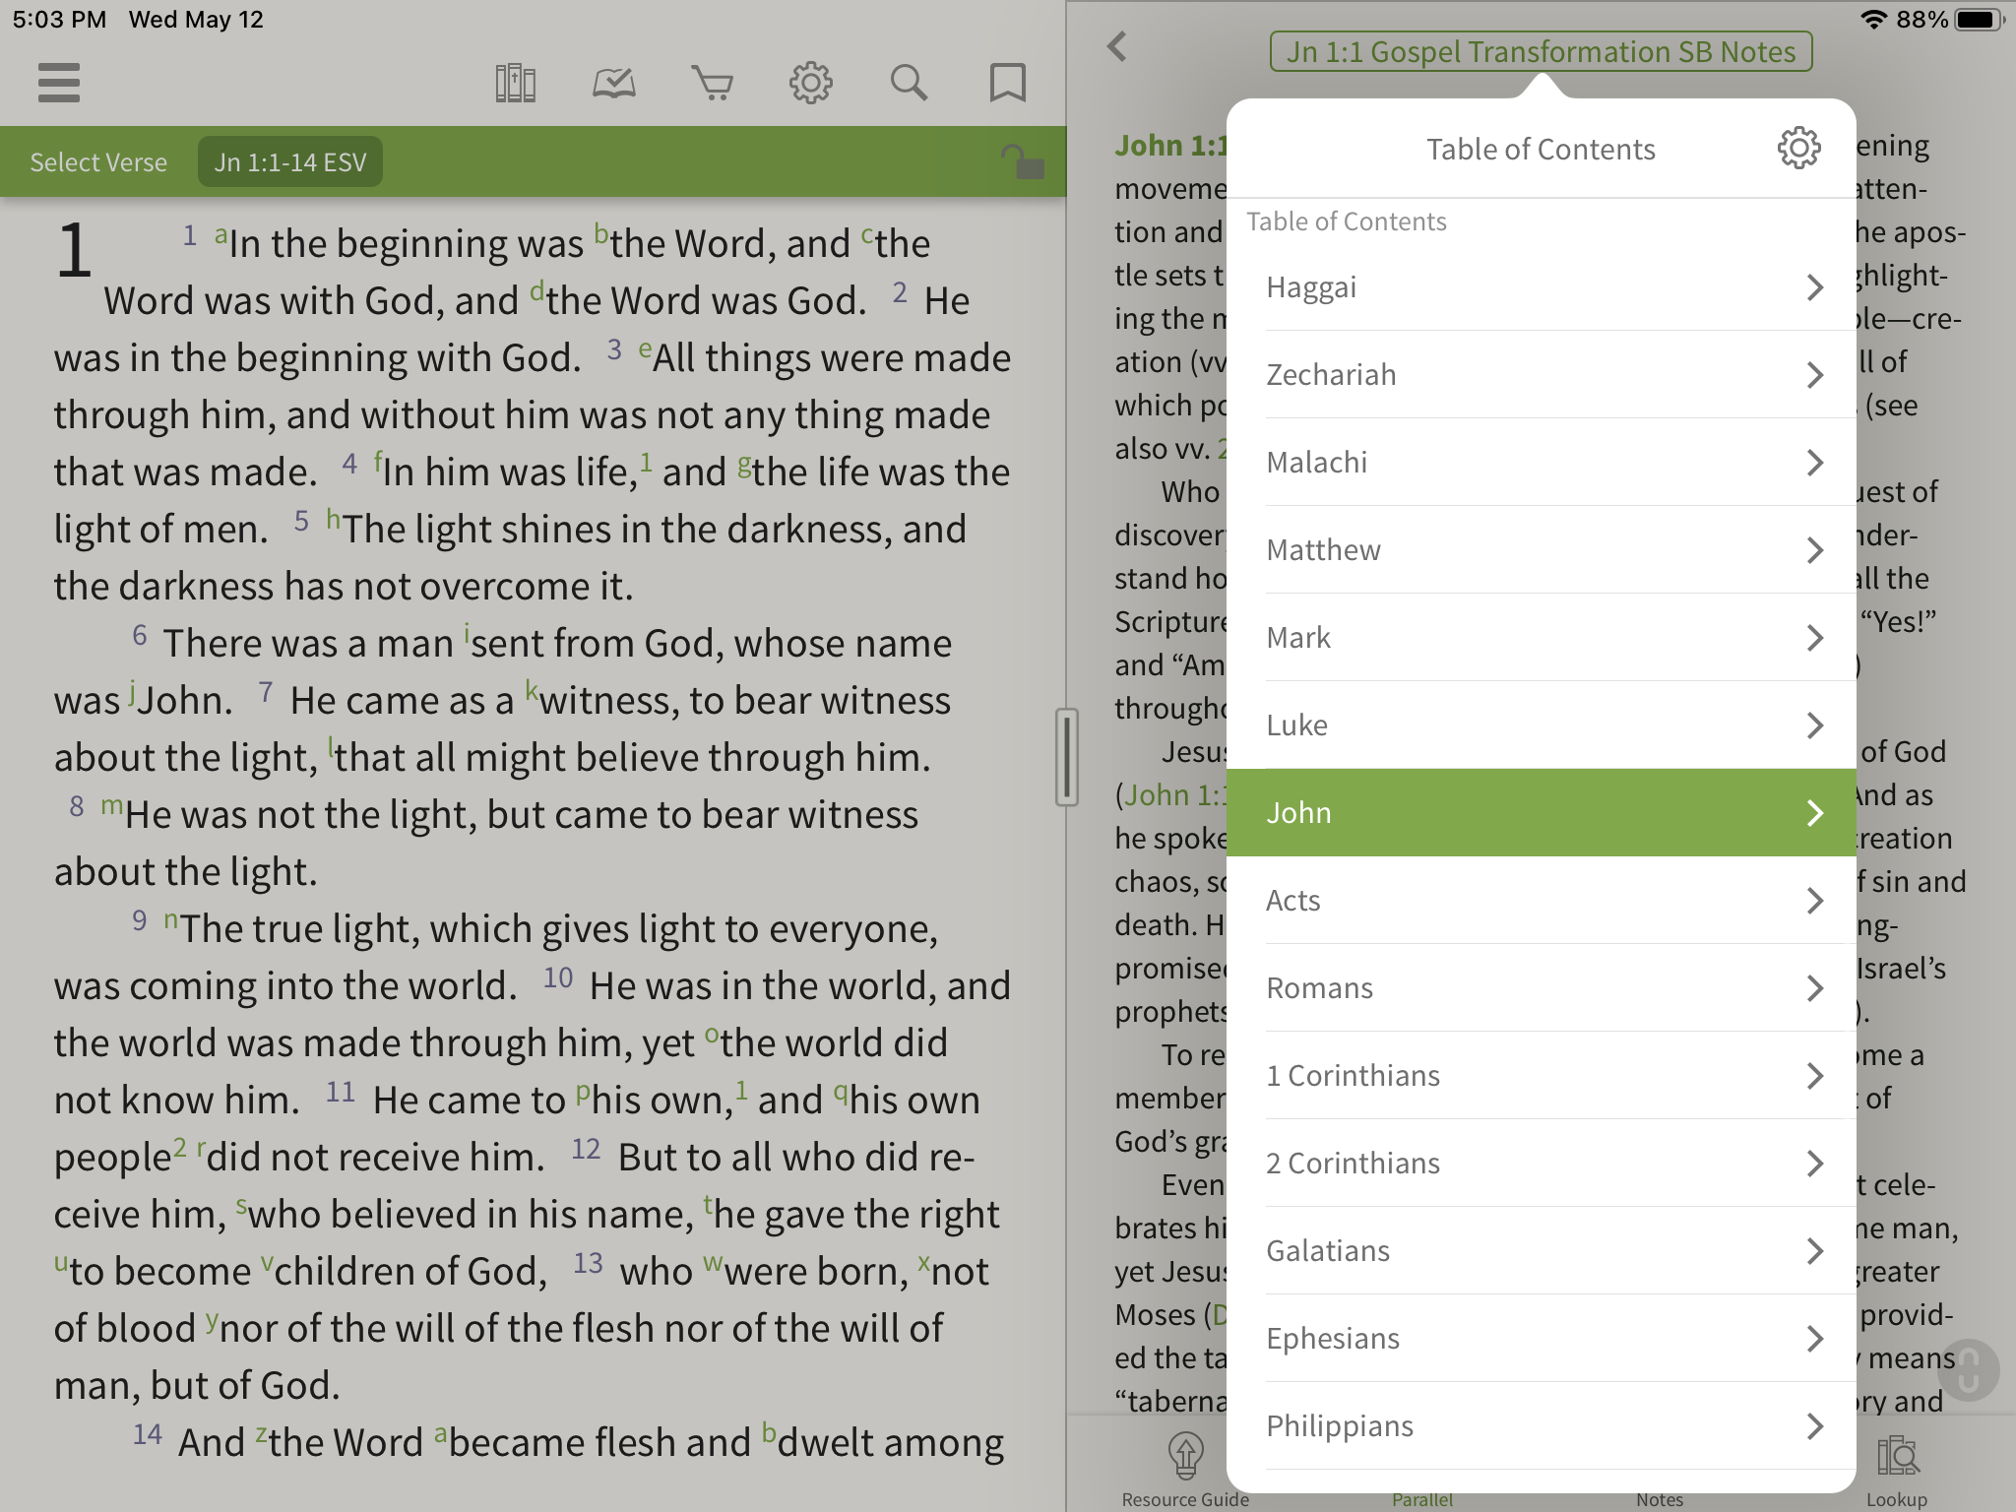Check the battery indicator in the status bar

(1979, 20)
